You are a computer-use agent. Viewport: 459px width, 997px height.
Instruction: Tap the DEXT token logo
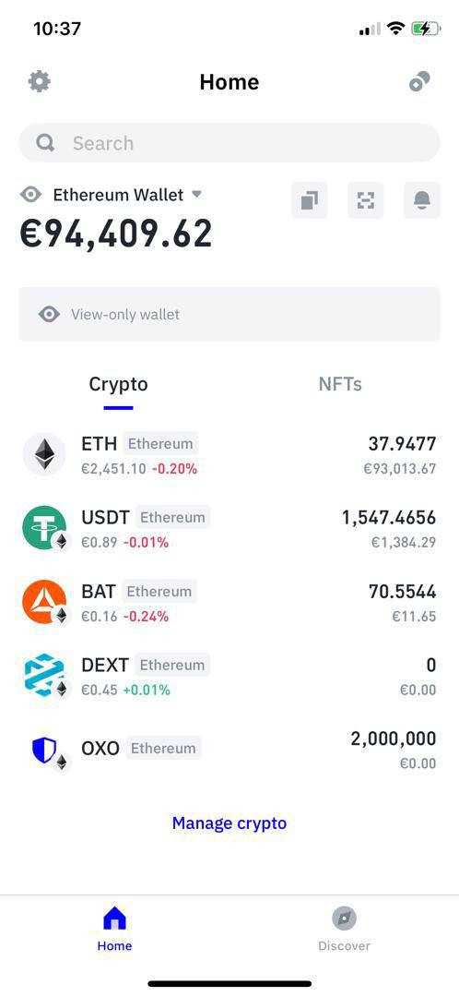(44, 675)
